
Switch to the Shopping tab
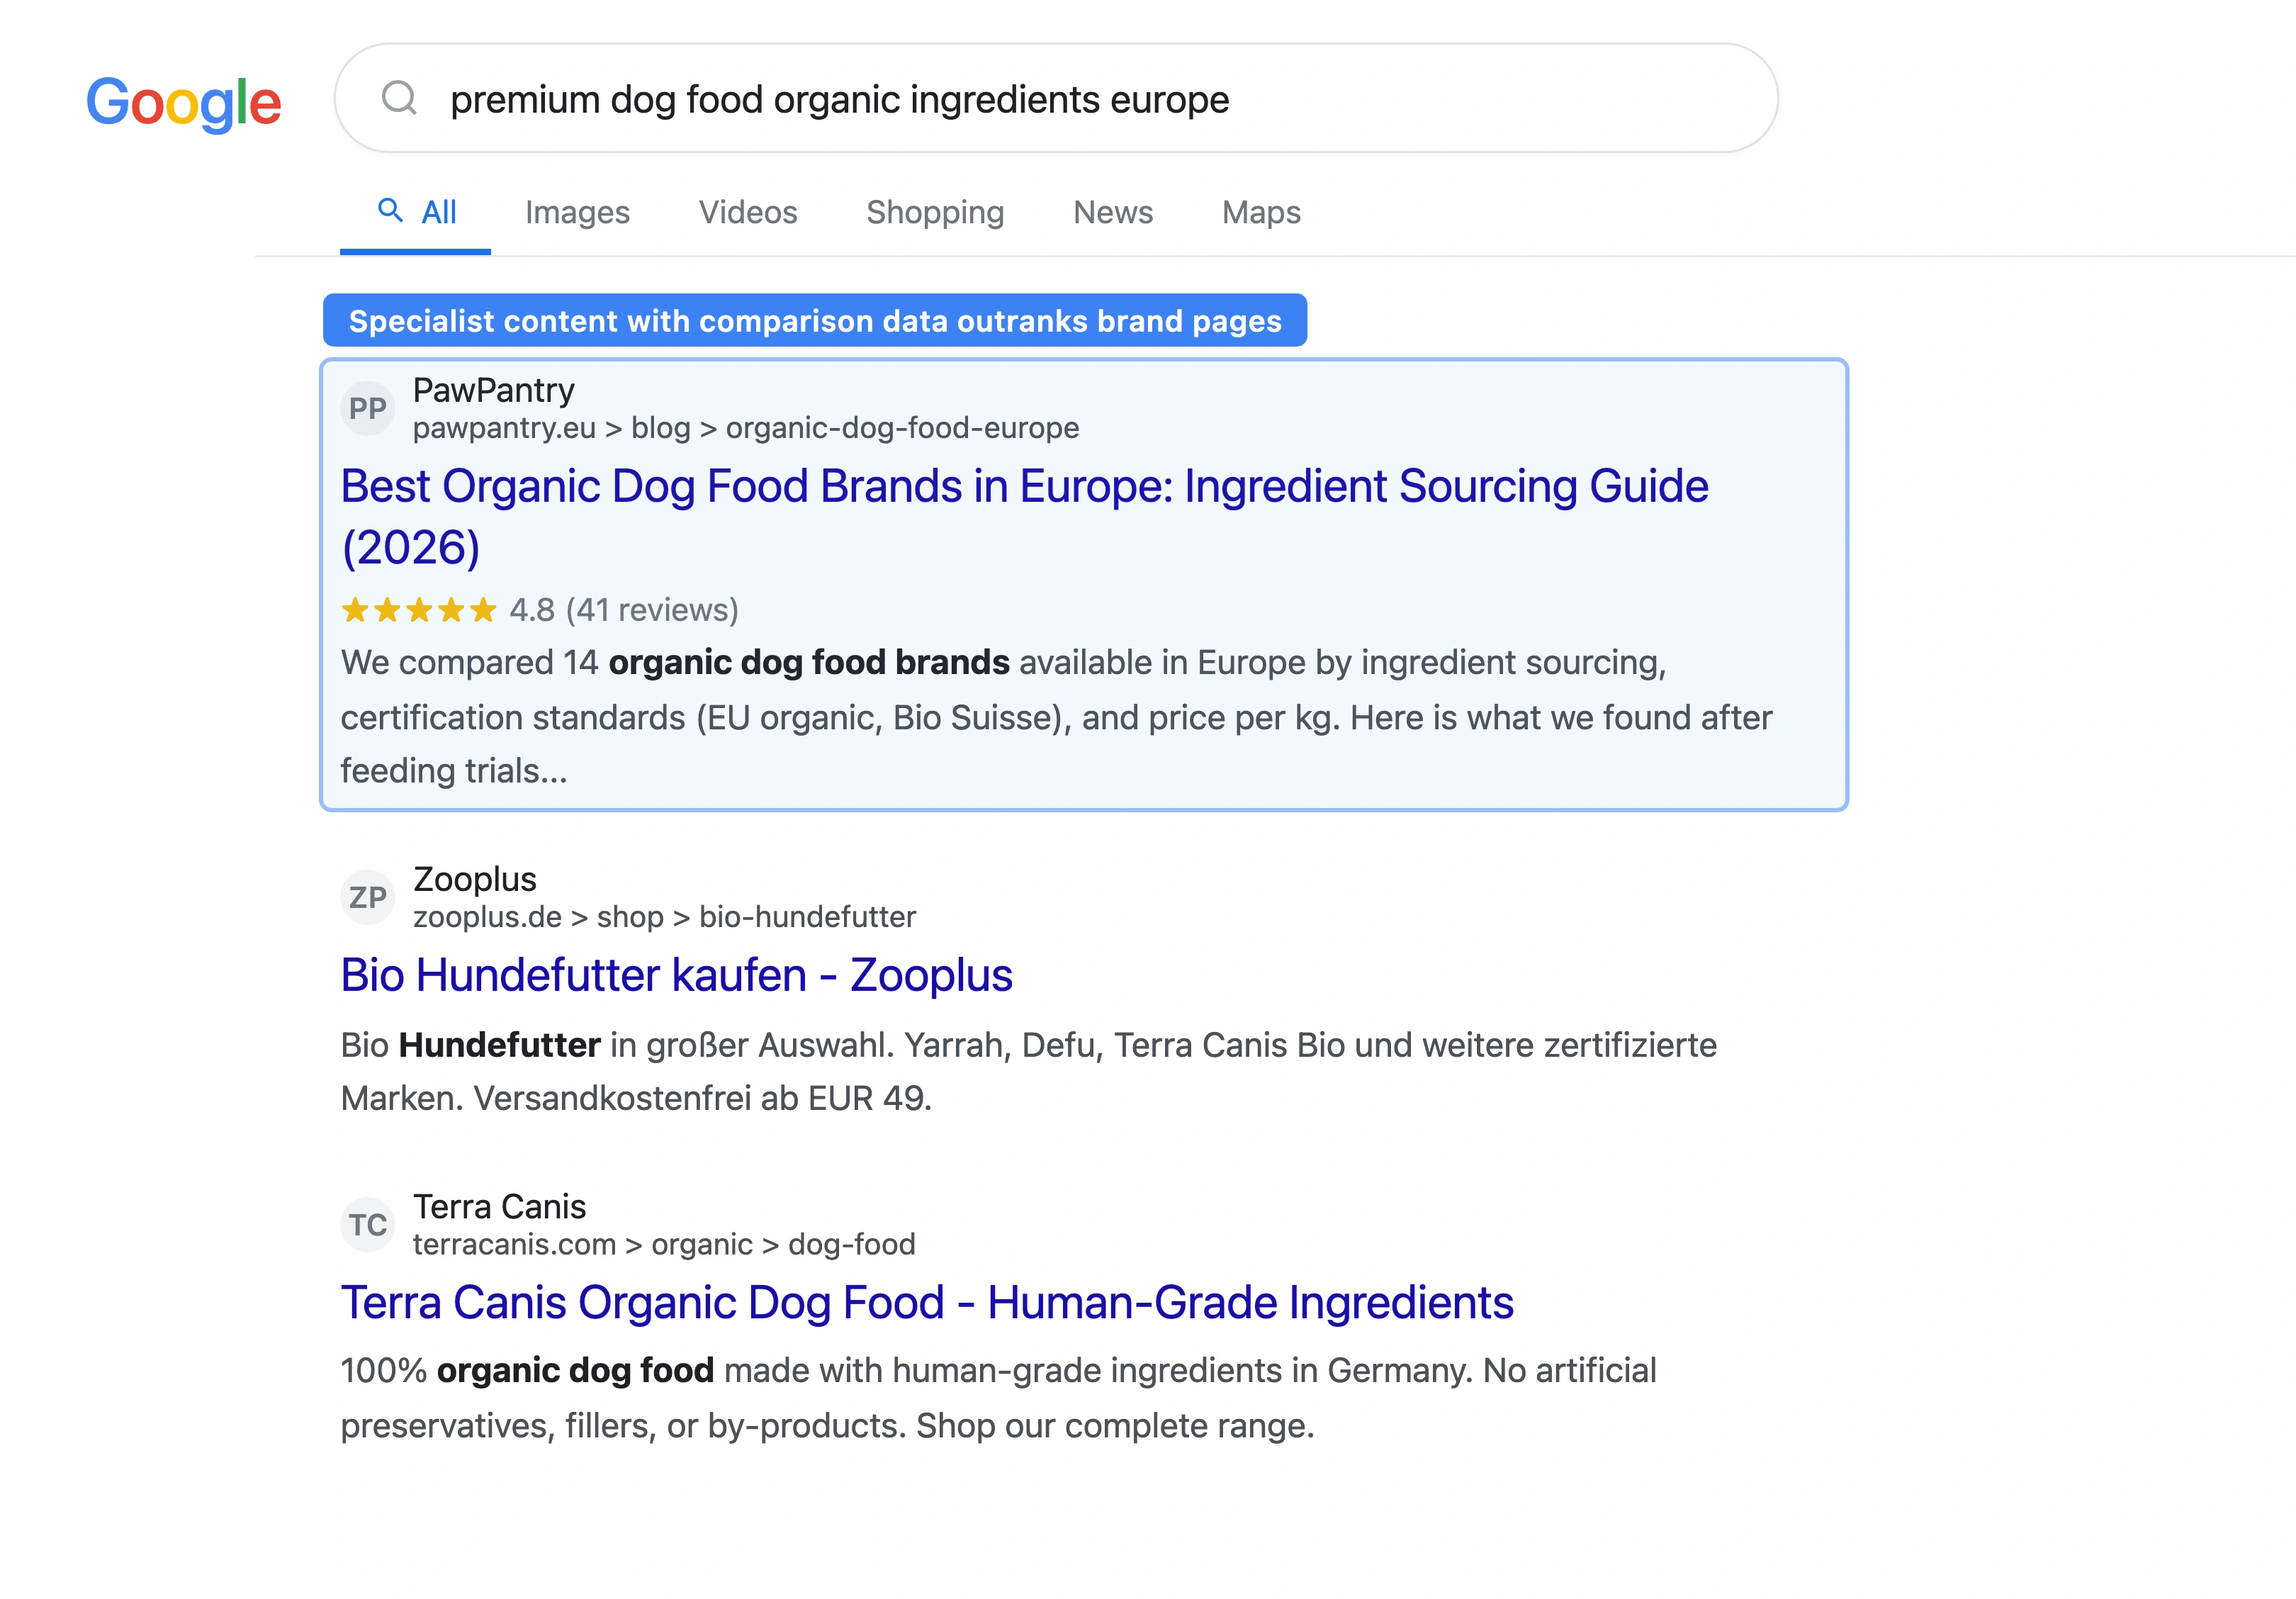pos(935,212)
